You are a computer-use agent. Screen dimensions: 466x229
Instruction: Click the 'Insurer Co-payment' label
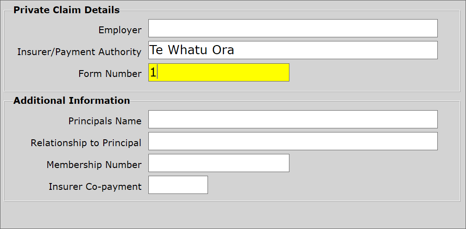tap(95, 187)
